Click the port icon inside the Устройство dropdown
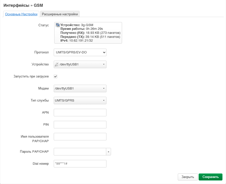Screen dimensions: 226x184 (x=56, y=64)
